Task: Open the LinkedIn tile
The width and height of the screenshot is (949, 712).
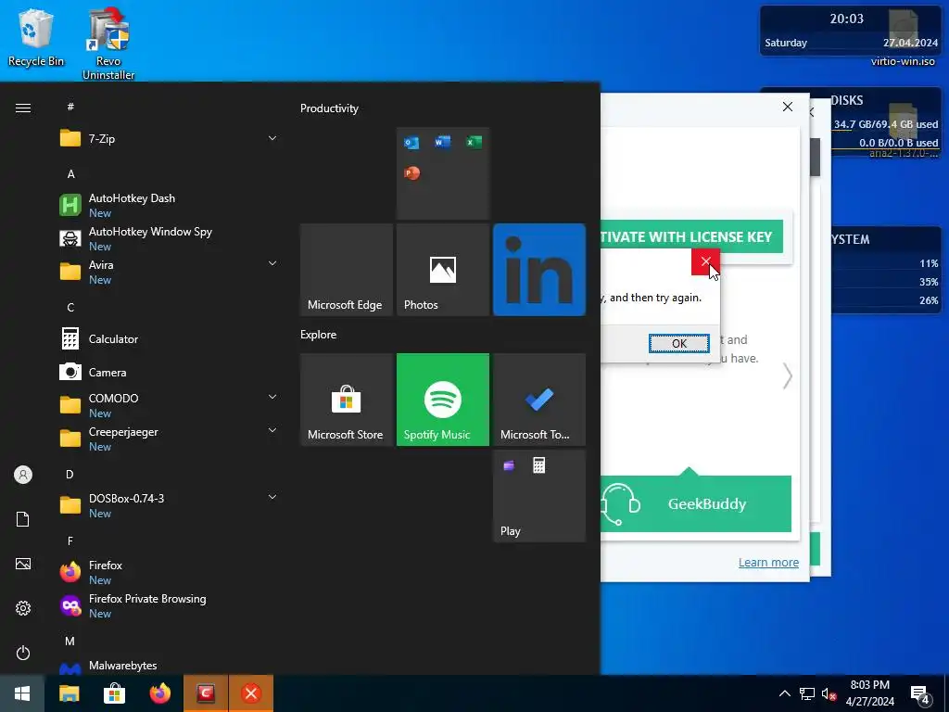Action: [x=539, y=270]
